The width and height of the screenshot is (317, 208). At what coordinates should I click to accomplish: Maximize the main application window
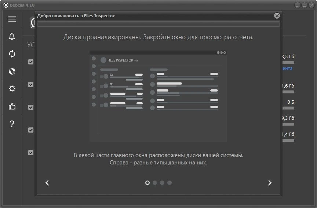tap(304, 5)
